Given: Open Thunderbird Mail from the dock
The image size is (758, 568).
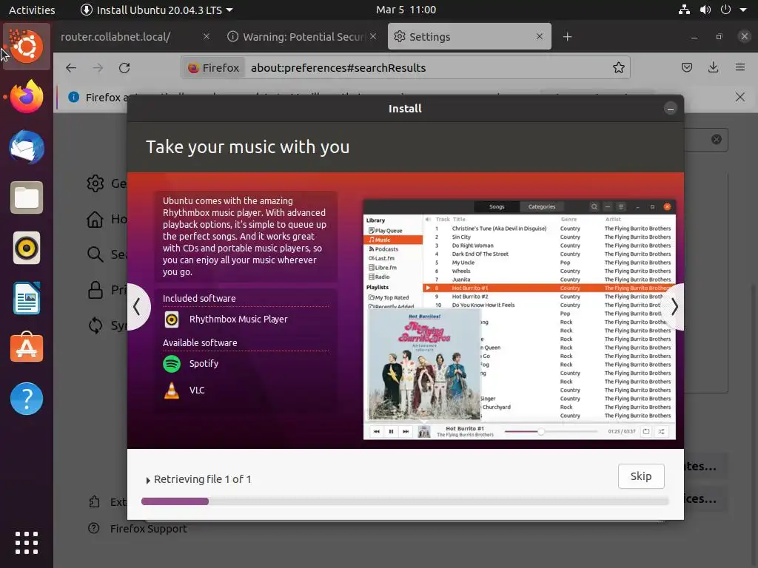Looking at the screenshot, I should [27, 147].
